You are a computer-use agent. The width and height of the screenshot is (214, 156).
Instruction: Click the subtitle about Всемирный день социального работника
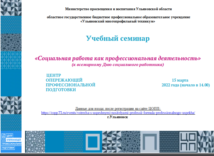pyautogui.click(x=118, y=64)
